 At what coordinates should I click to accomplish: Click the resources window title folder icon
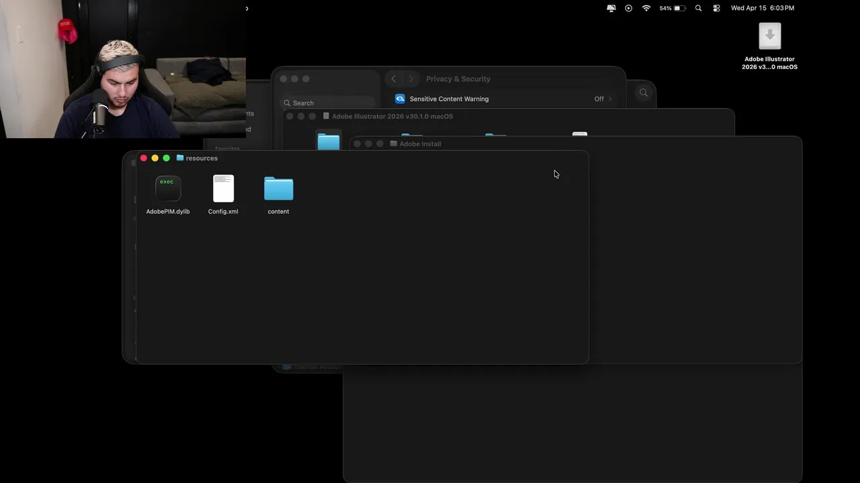[x=180, y=158]
